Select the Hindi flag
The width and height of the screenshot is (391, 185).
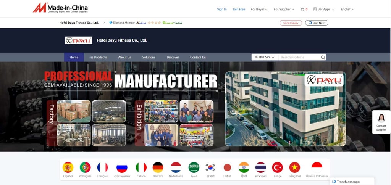click(244, 167)
